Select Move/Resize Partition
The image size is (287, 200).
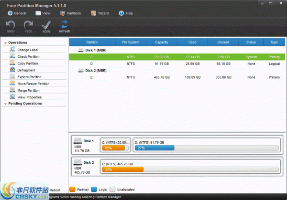[x=33, y=84]
